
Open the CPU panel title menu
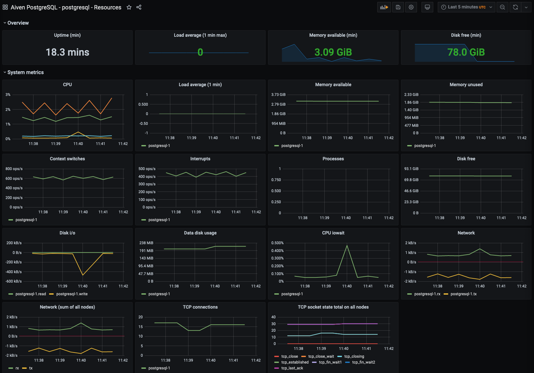(x=67, y=84)
